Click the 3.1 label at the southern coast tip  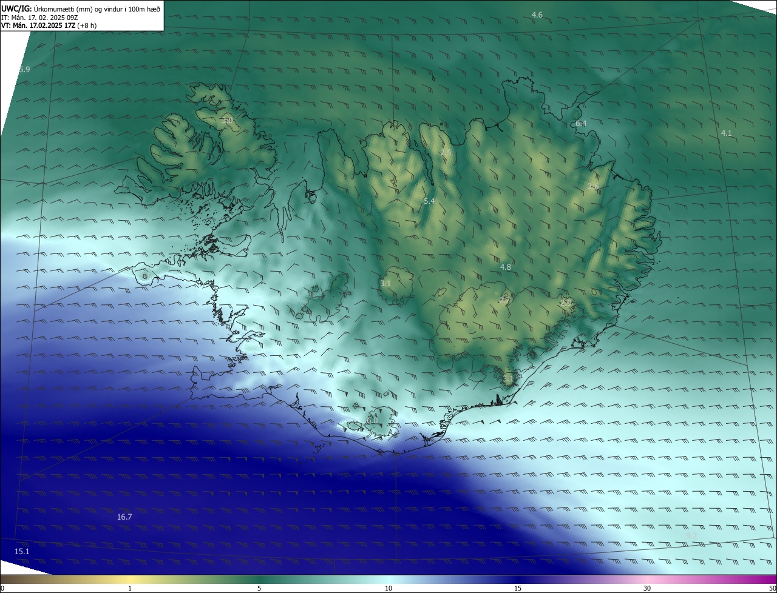508,379
